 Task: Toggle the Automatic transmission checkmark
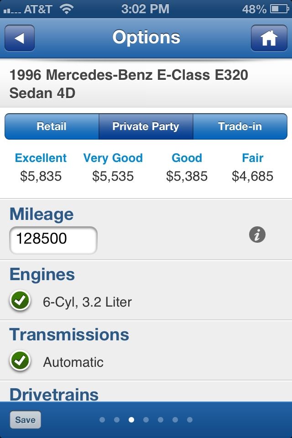(x=20, y=360)
